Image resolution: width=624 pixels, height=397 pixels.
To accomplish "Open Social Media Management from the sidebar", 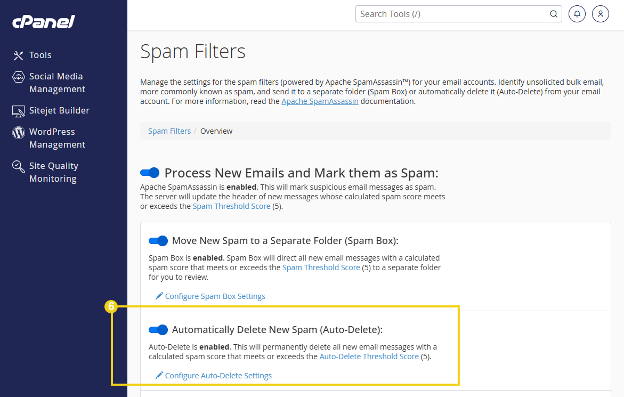I will click(x=57, y=83).
